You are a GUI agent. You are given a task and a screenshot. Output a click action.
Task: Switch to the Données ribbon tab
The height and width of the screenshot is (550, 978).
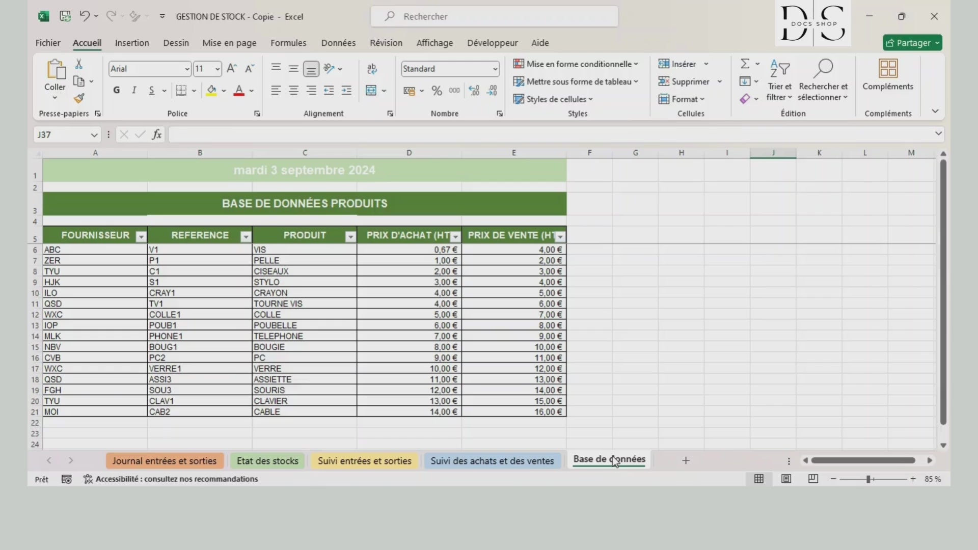click(x=338, y=43)
